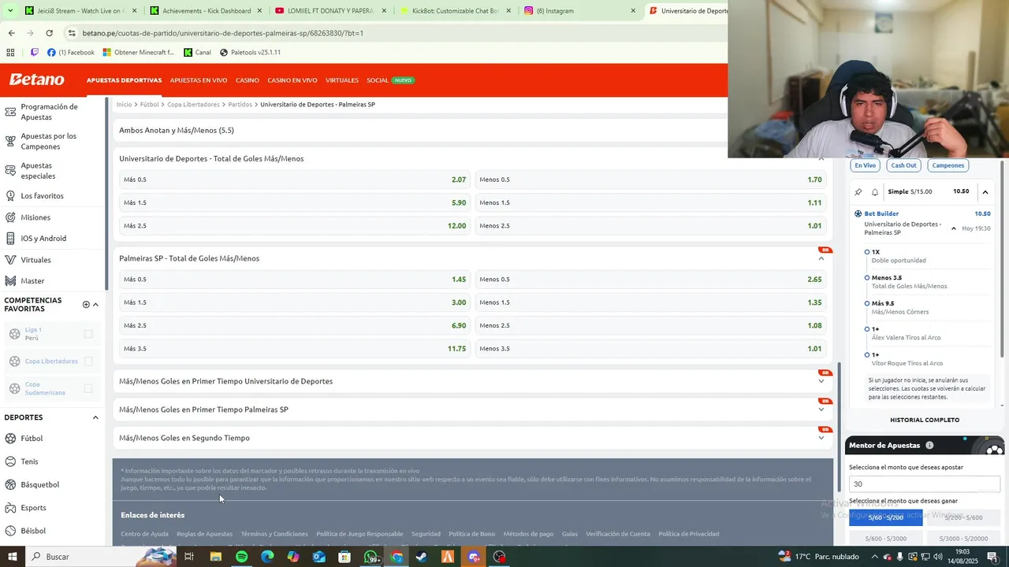
Task: Select the S/60 - S/200 winnings range
Action: pyautogui.click(x=886, y=517)
